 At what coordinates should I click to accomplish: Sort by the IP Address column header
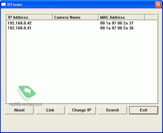(x=29, y=17)
